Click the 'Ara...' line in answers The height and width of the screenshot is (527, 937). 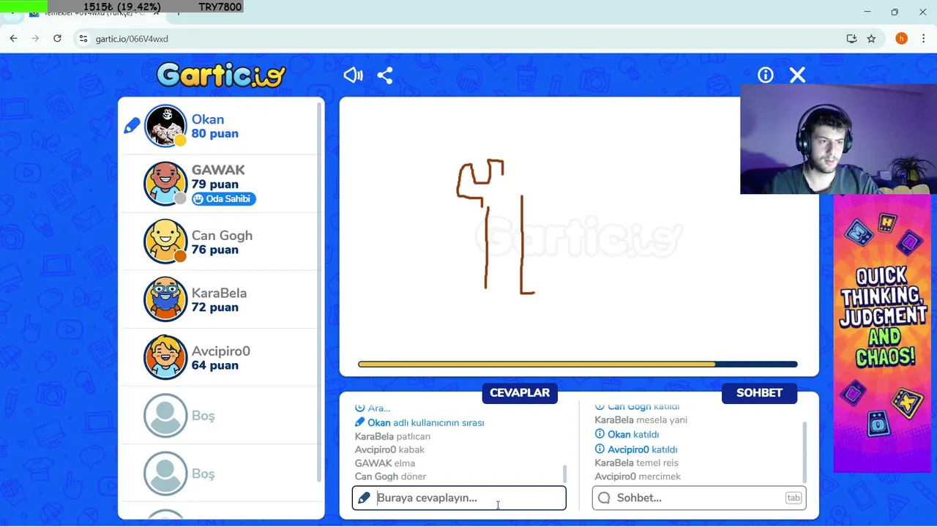pos(373,408)
